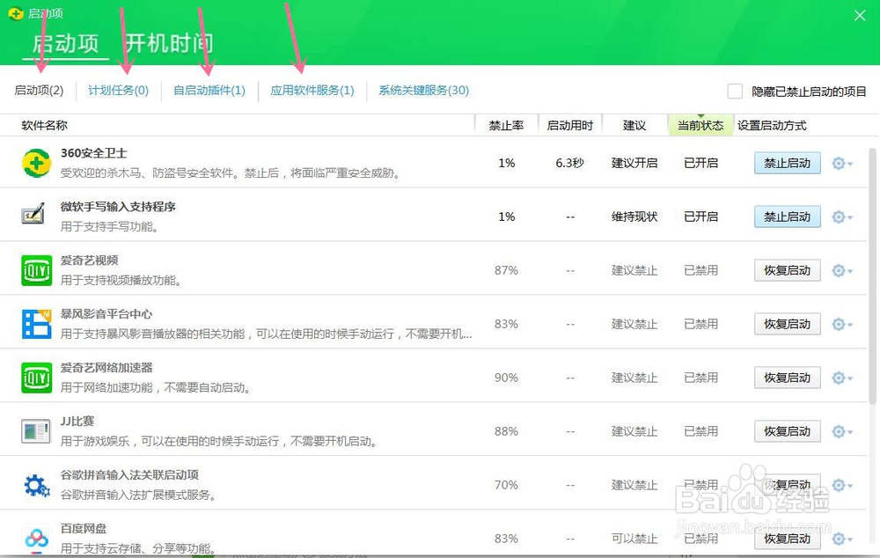Screen dimensions: 880x558
Task: Click the 360安全卫士 program icon
Action: click(36, 164)
